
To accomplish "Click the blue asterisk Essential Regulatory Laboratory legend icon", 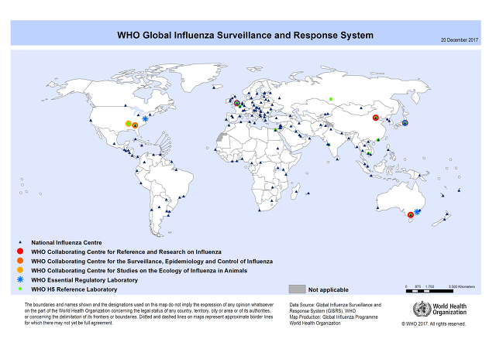I will coord(20,279).
